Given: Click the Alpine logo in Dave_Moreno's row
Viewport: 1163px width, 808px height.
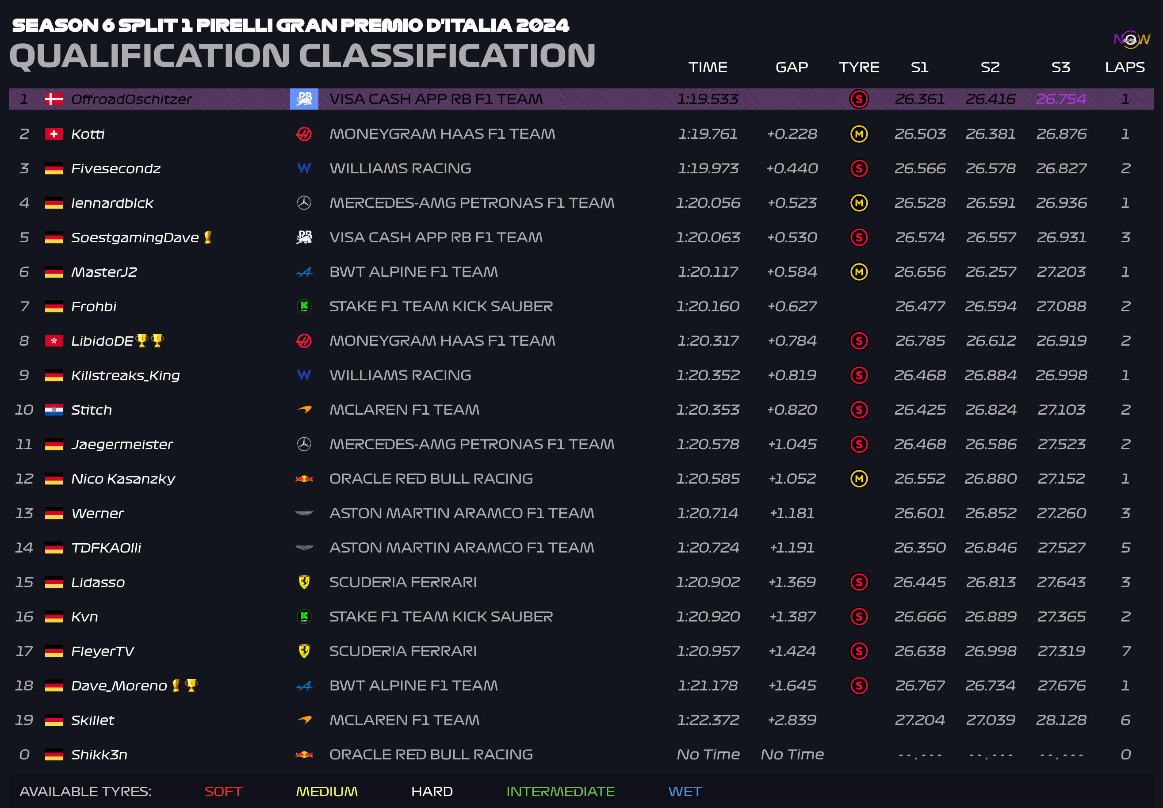Looking at the screenshot, I should [304, 686].
